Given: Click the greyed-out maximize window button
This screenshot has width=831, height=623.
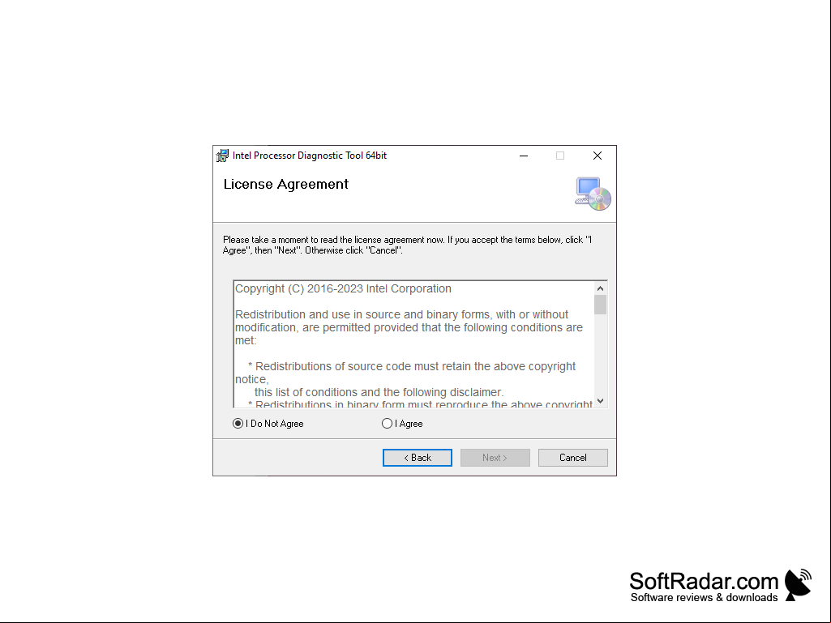Looking at the screenshot, I should click(x=560, y=156).
